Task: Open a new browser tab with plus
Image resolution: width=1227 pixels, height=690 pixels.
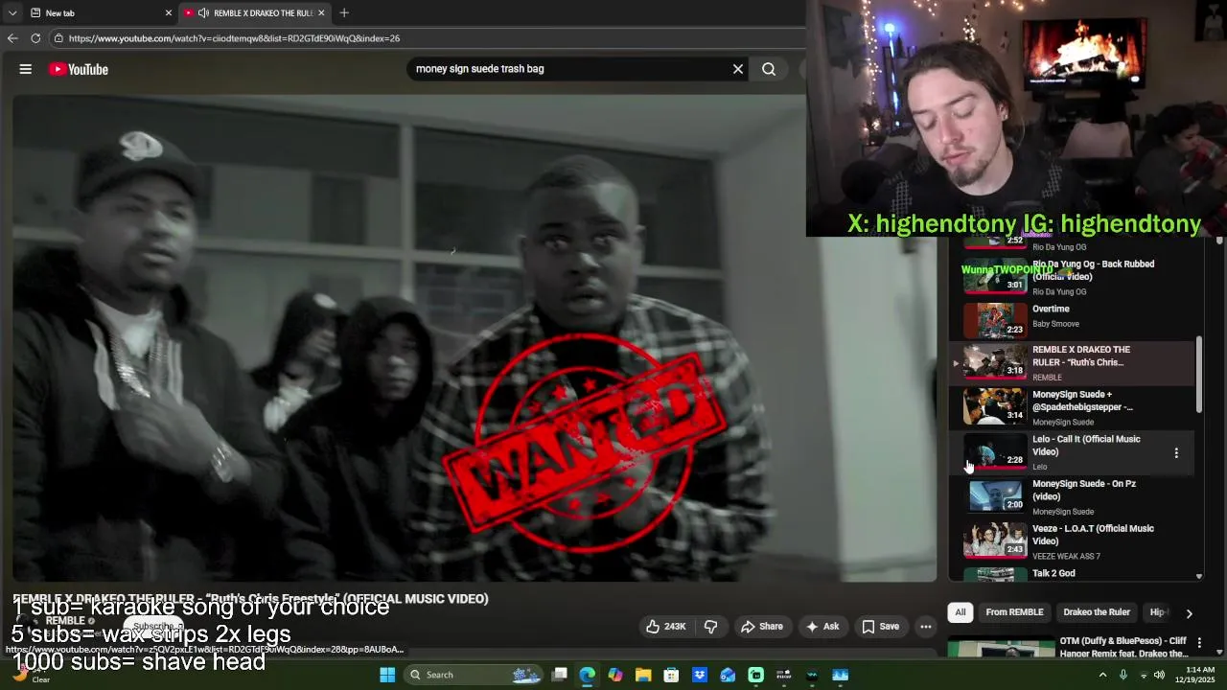Action: [344, 12]
